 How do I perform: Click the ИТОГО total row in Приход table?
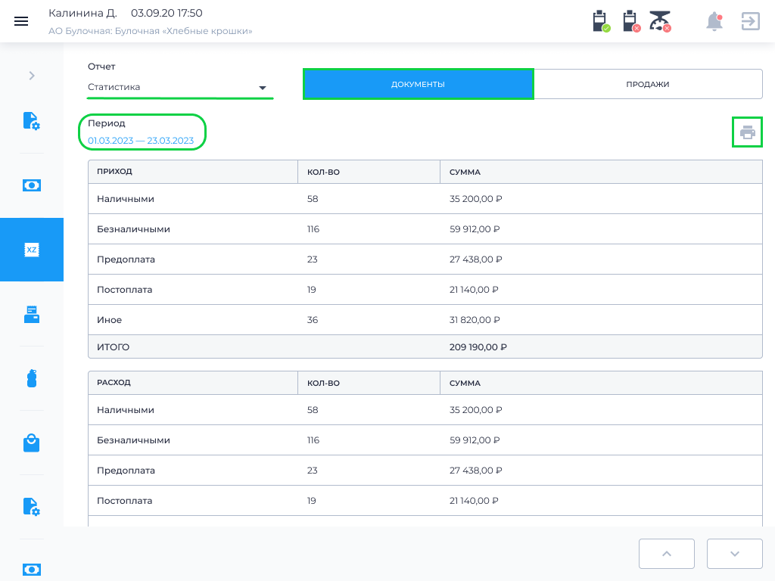[x=425, y=347]
